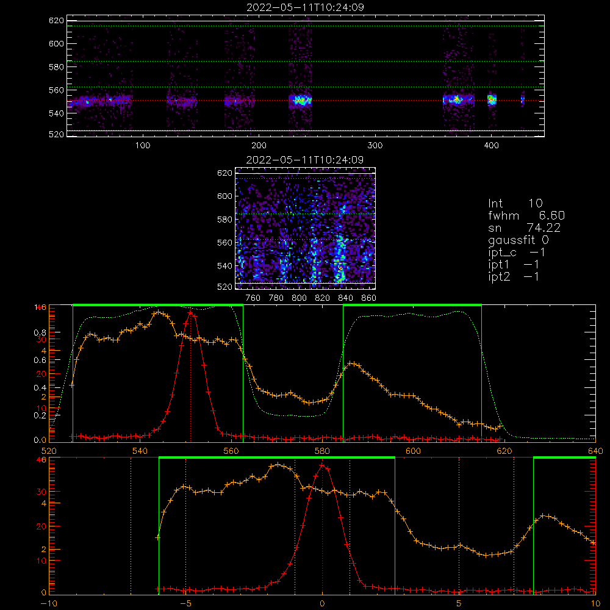This screenshot has width=610, height=610.
Task: Click the x-axis label 400 on top spectrogram
Action: pos(491,146)
